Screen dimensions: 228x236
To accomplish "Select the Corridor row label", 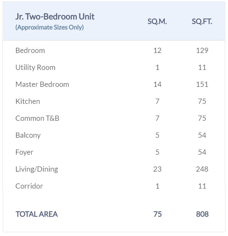I will pos(29,186).
